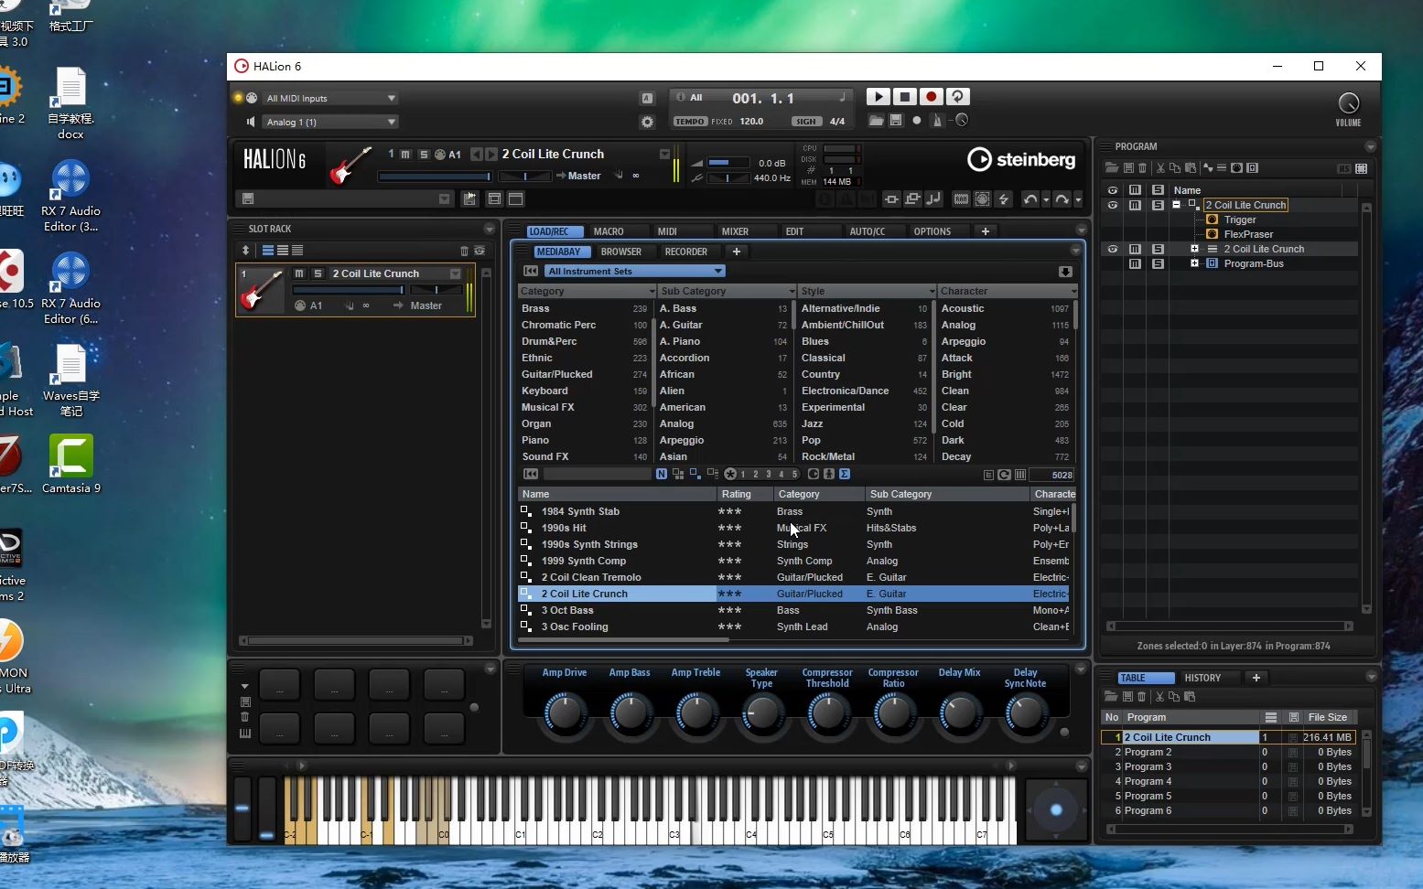Image resolution: width=1423 pixels, height=889 pixels.
Task: Click the RAM save icon in toolbar
Action: [961, 199]
